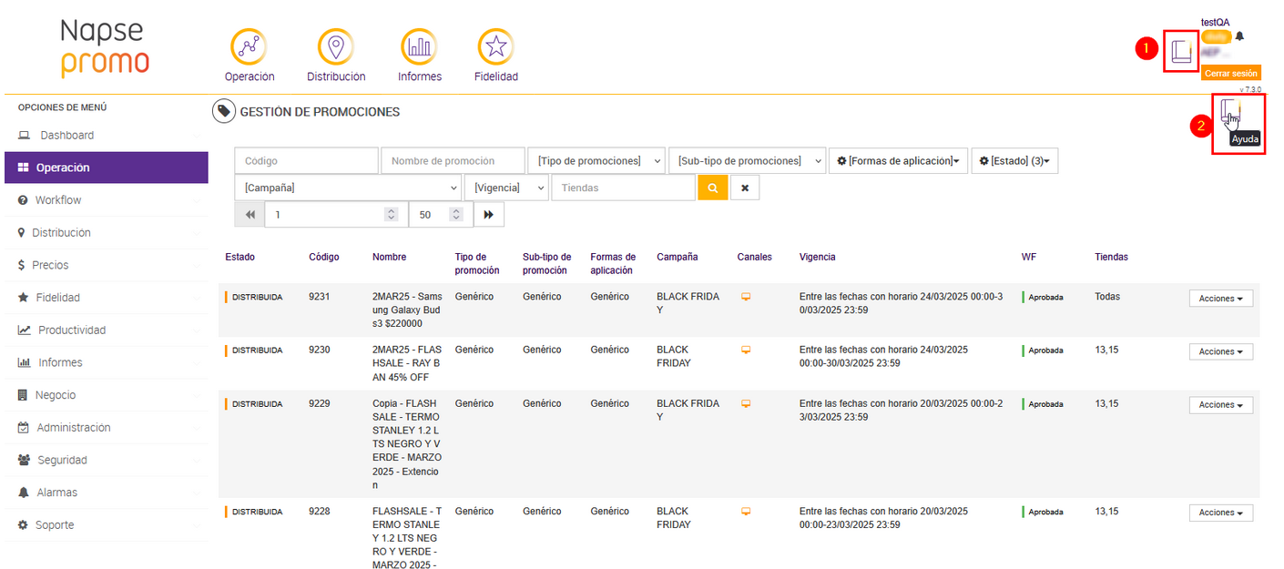Open Seguridad in the side menu
Viewport: 1284px width, 569px height.
click(x=62, y=460)
